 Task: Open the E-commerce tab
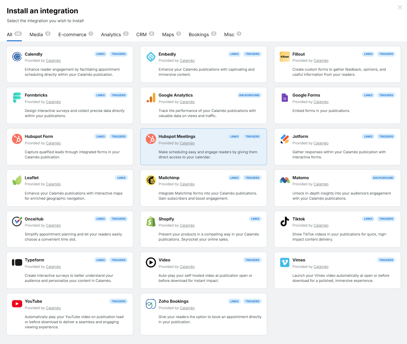[75, 34]
